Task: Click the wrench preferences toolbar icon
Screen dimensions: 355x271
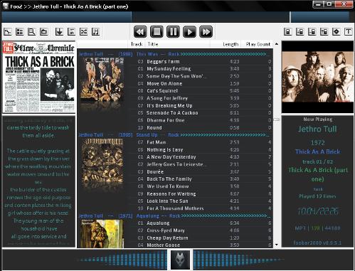Action: coord(8,31)
